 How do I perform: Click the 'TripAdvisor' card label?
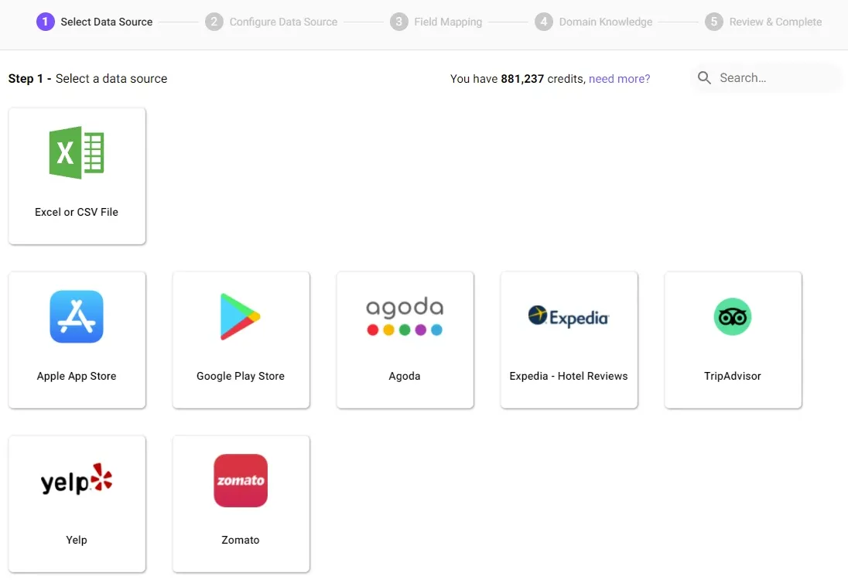click(732, 376)
